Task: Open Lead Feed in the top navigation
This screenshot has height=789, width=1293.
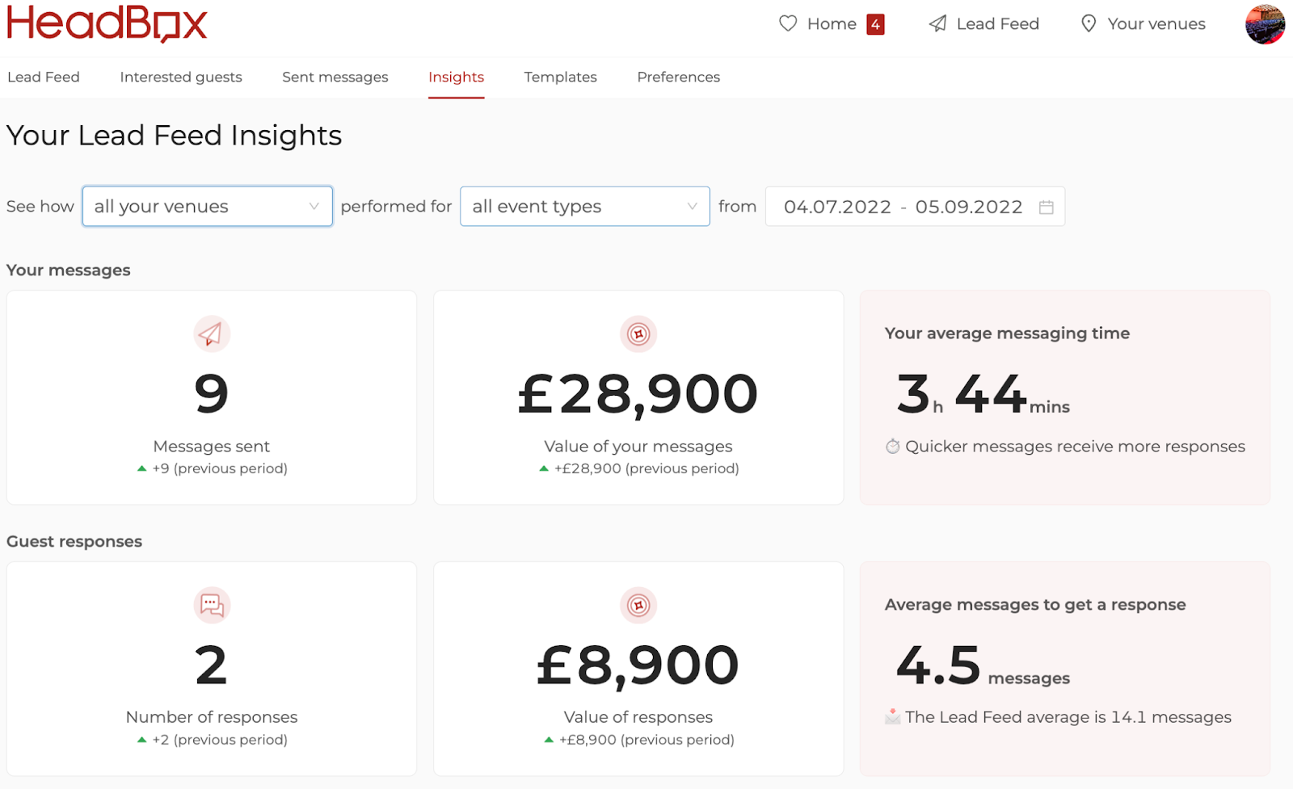Action: click(997, 24)
